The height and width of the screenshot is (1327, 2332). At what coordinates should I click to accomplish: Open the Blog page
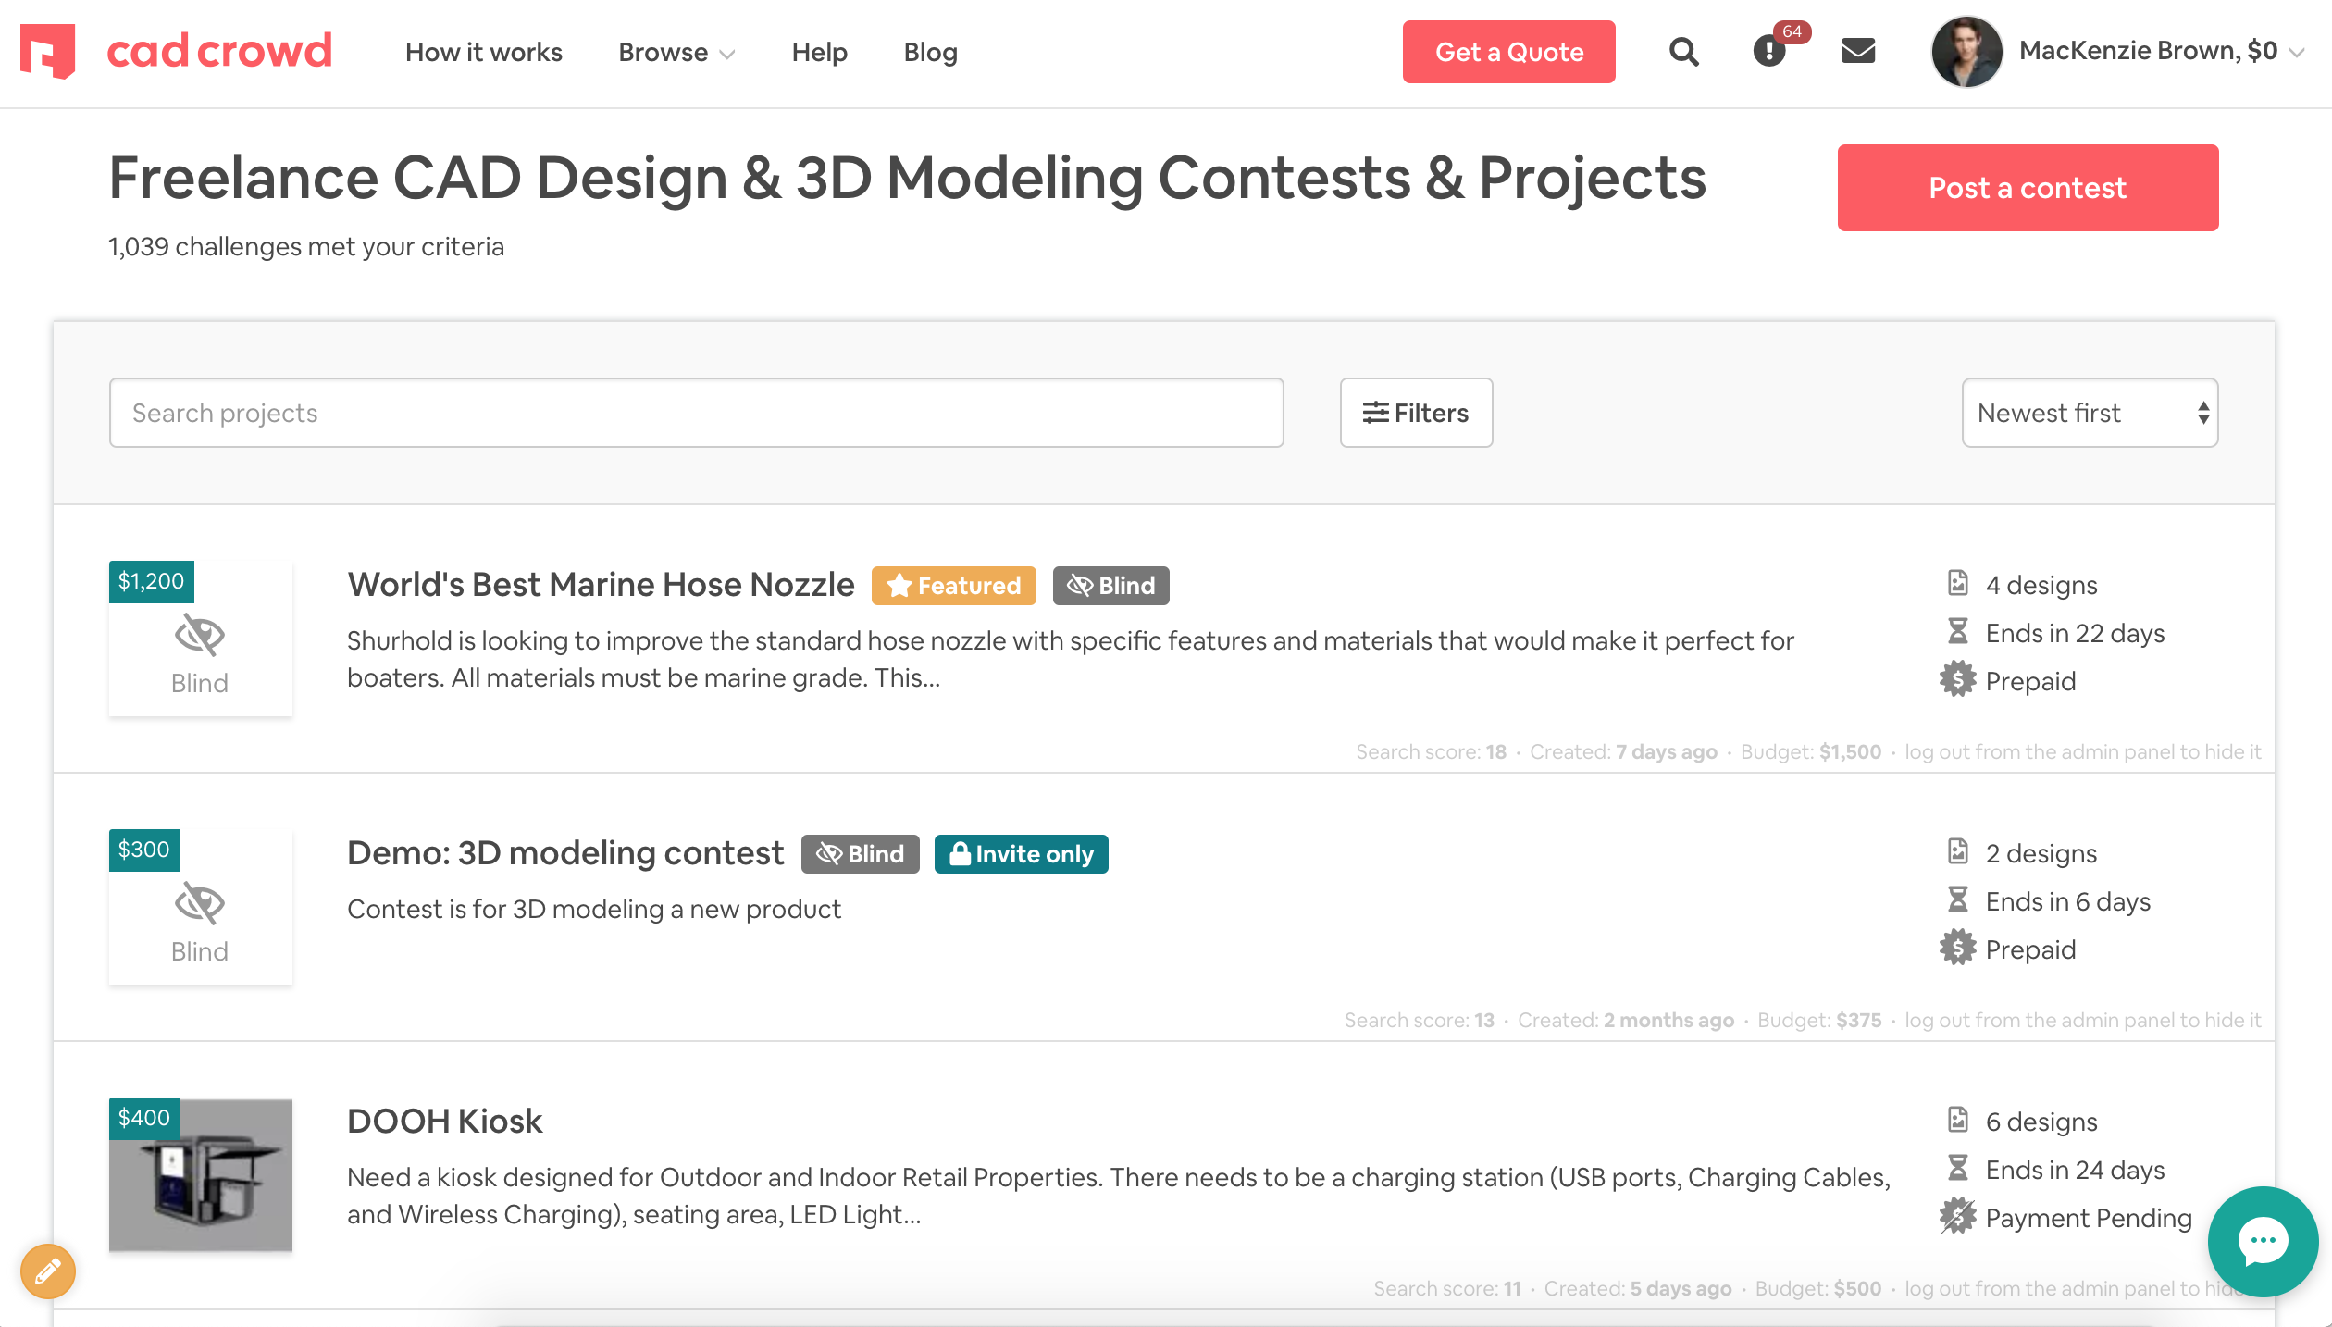click(930, 53)
